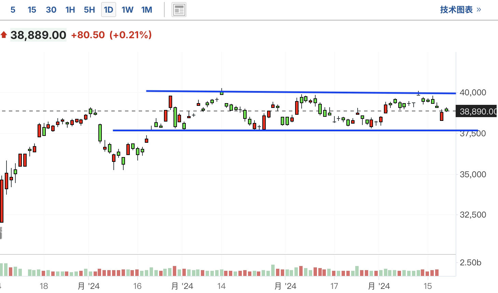Viewport: 498px width, 293px height.
Task: Click the change value +80.50
Action: [88, 35]
